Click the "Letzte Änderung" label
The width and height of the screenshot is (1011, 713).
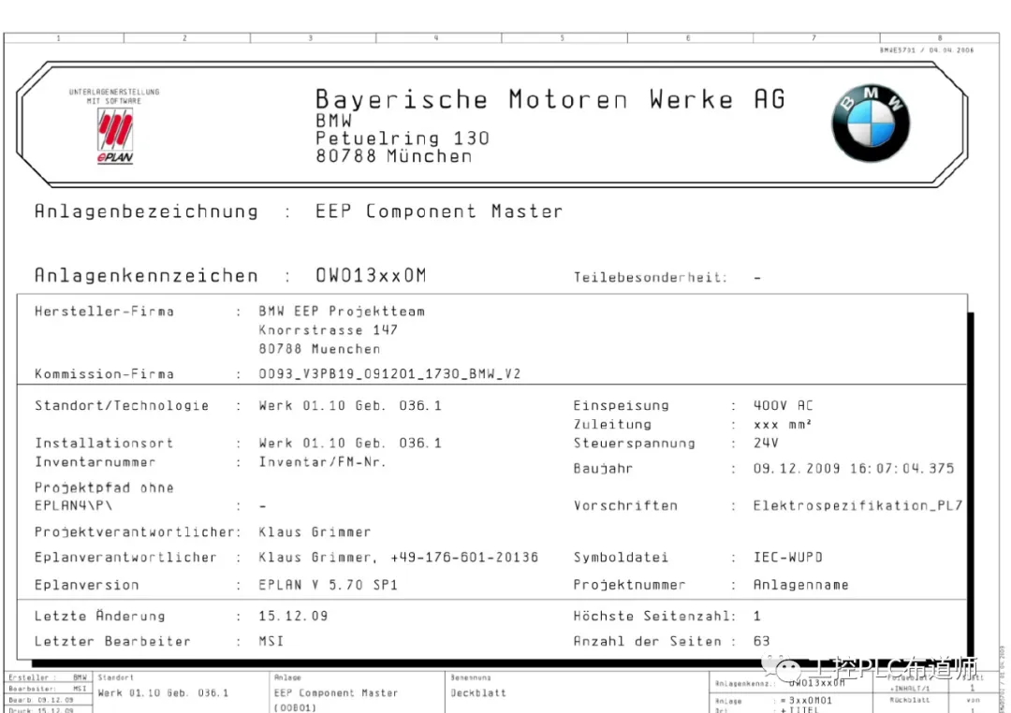pos(100,616)
